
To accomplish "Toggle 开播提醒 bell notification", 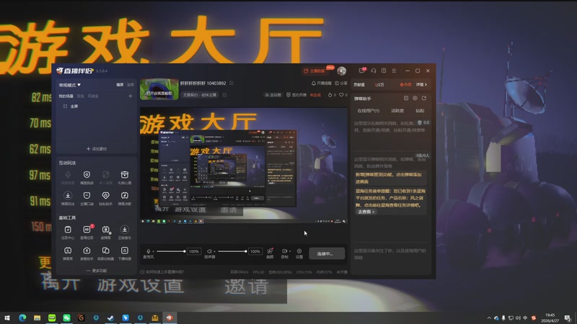I will click(x=321, y=84).
